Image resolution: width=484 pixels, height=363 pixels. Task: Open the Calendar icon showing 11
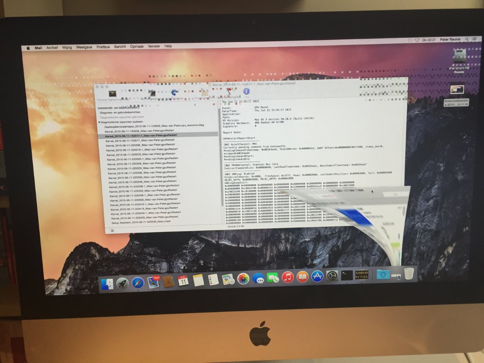(183, 281)
